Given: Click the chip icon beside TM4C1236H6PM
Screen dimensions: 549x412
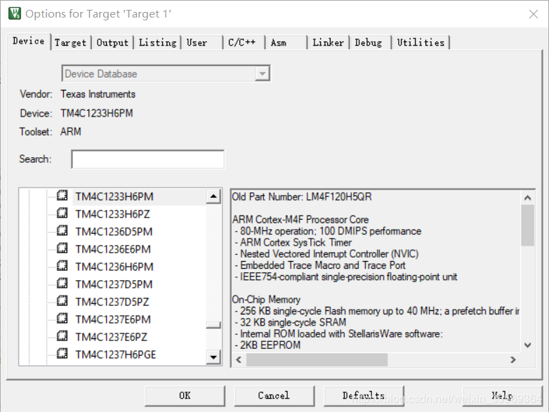Looking at the screenshot, I should point(62,265).
